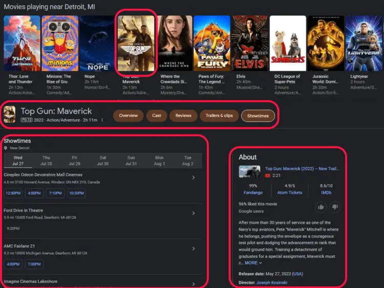The image size is (384, 288).
Task: Switch to the Cast tab
Action: pos(157,116)
